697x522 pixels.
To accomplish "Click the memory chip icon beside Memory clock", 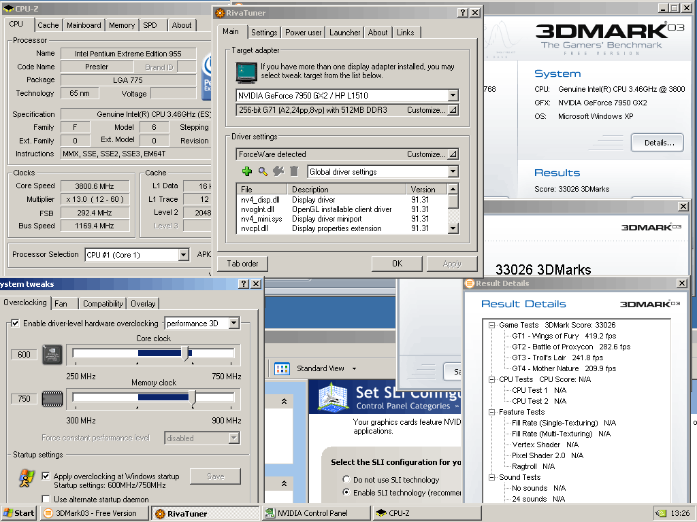I will point(52,398).
